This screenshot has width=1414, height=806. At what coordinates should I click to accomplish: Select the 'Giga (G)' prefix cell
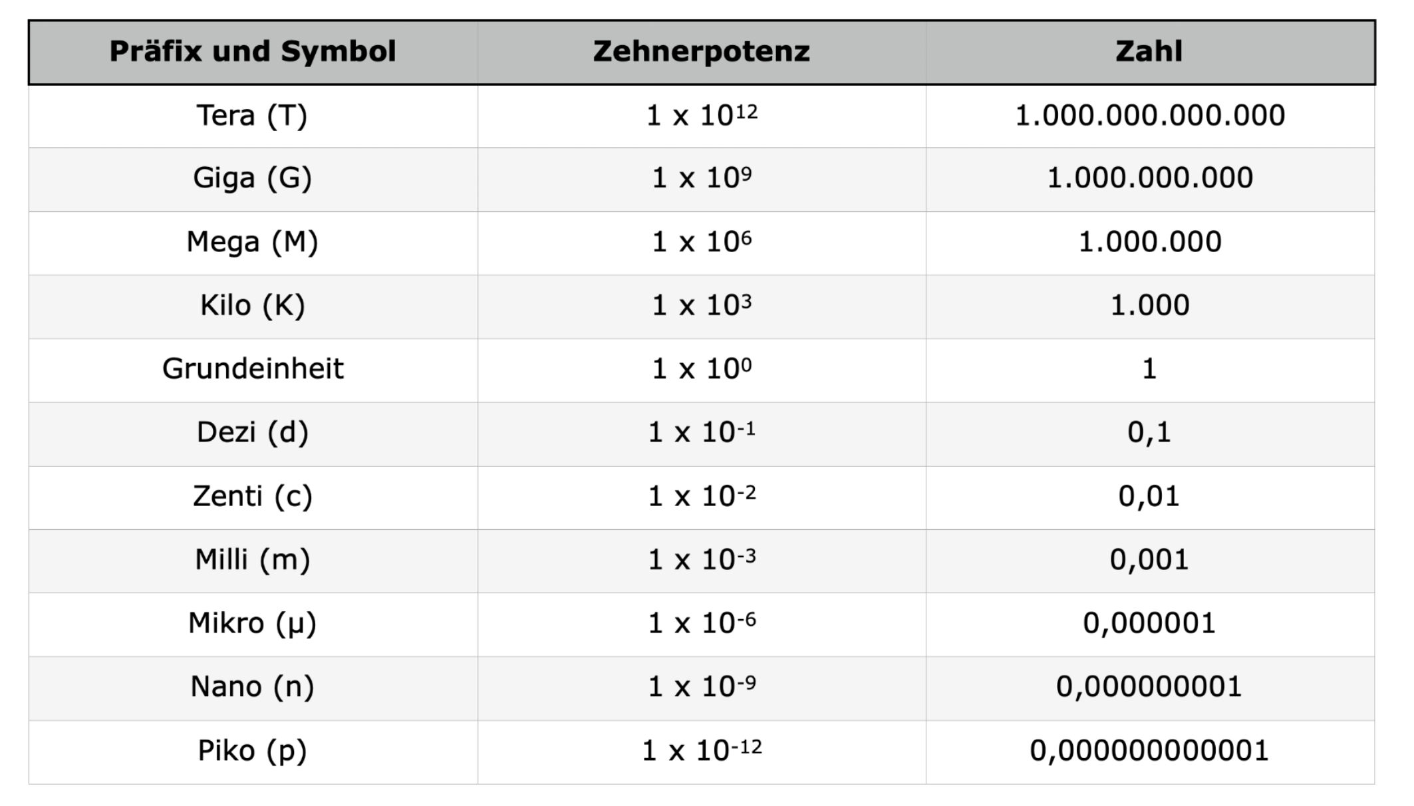(253, 178)
